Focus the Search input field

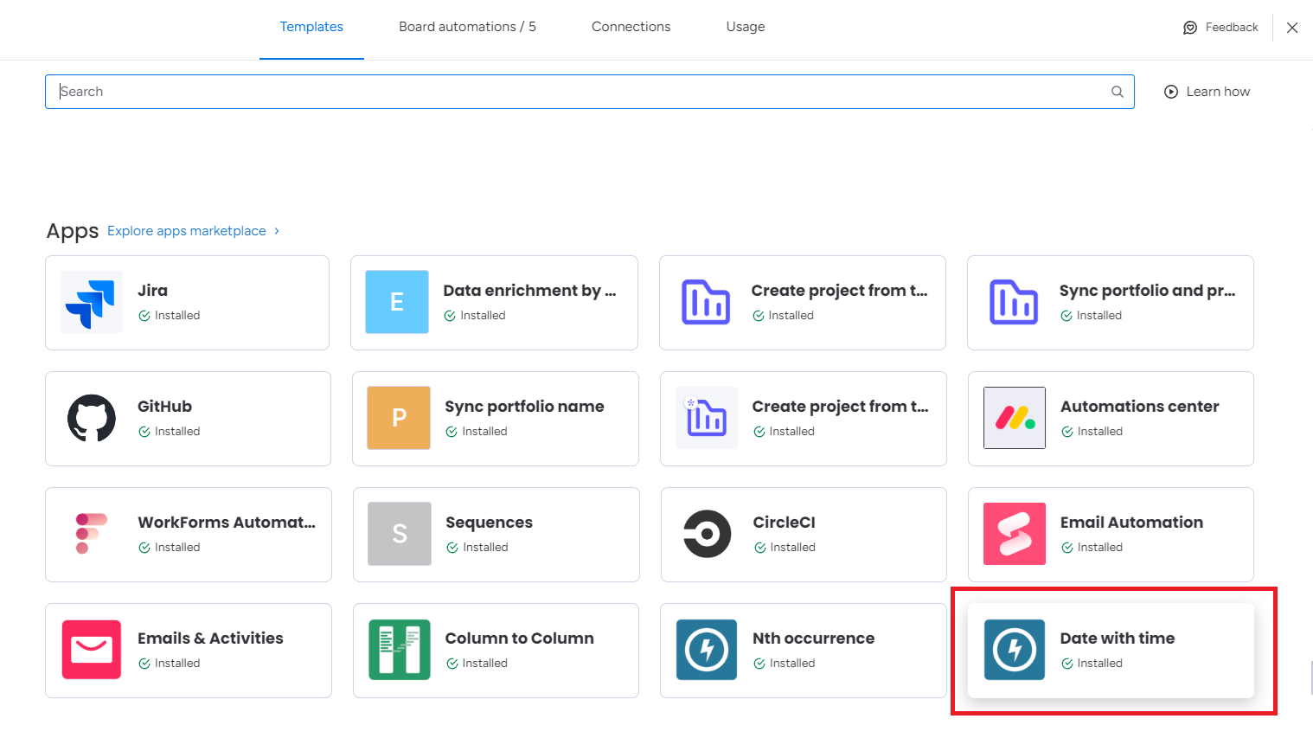(590, 92)
